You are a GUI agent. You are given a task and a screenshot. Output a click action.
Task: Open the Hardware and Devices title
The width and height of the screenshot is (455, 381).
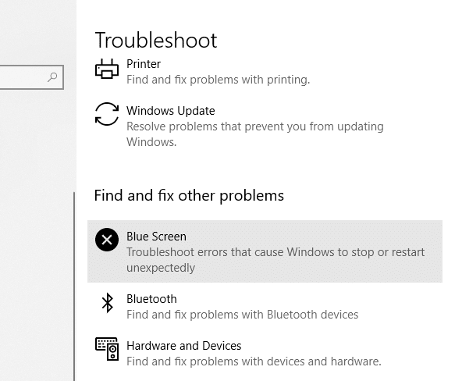click(184, 346)
